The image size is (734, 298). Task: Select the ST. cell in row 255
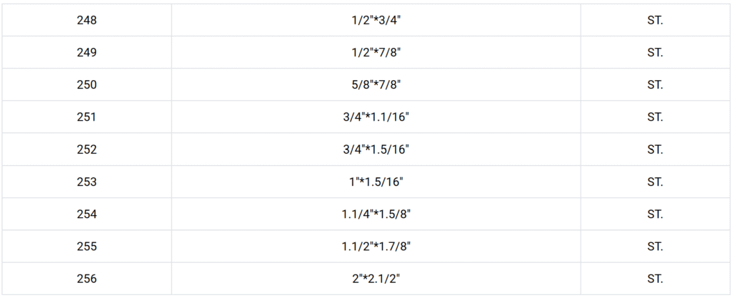click(654, 247)
